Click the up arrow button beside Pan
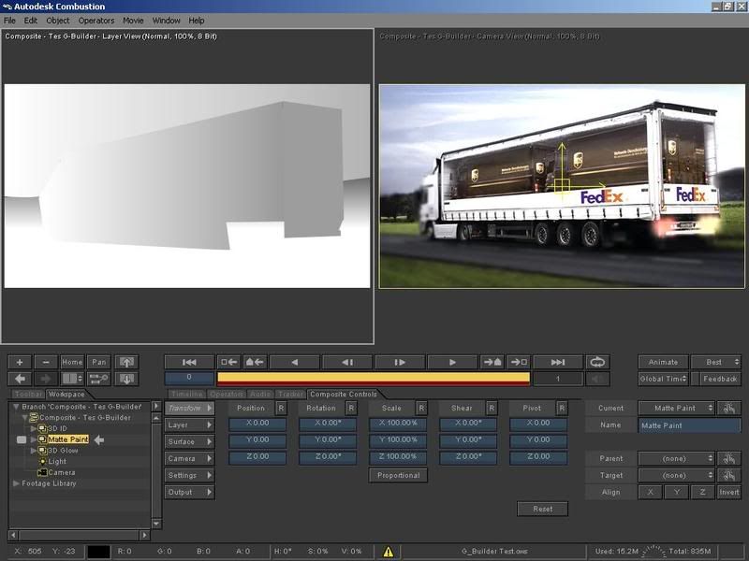This screenshot has width=749, height=561. (126, 362)
